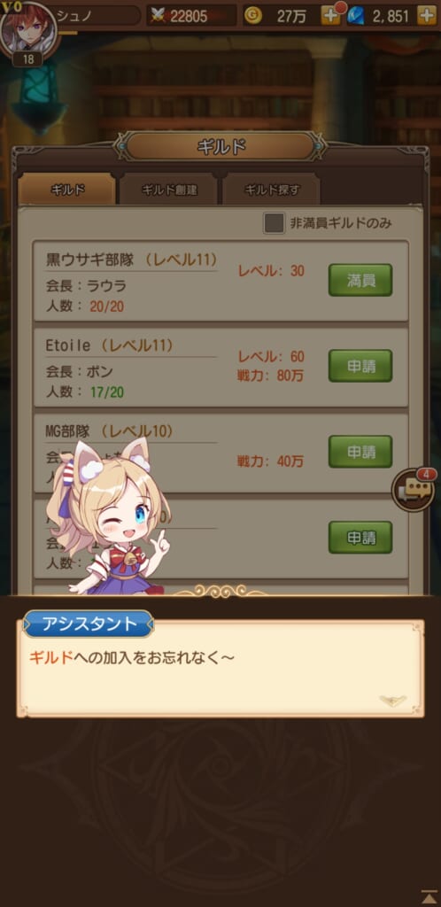Tap the blue gem currency icon
Screen dimensions: 441x907
[x=356, y=16]
